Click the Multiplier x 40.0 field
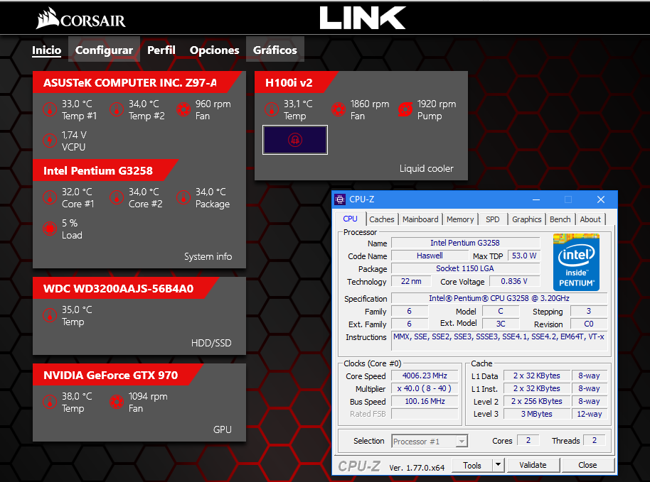 [425, 388]
